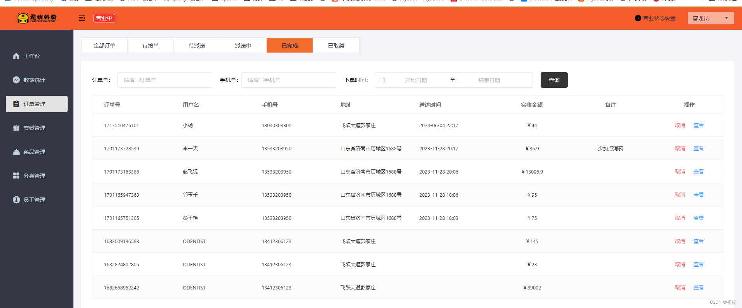Click the home icon for 工作台

coord(16,56)
